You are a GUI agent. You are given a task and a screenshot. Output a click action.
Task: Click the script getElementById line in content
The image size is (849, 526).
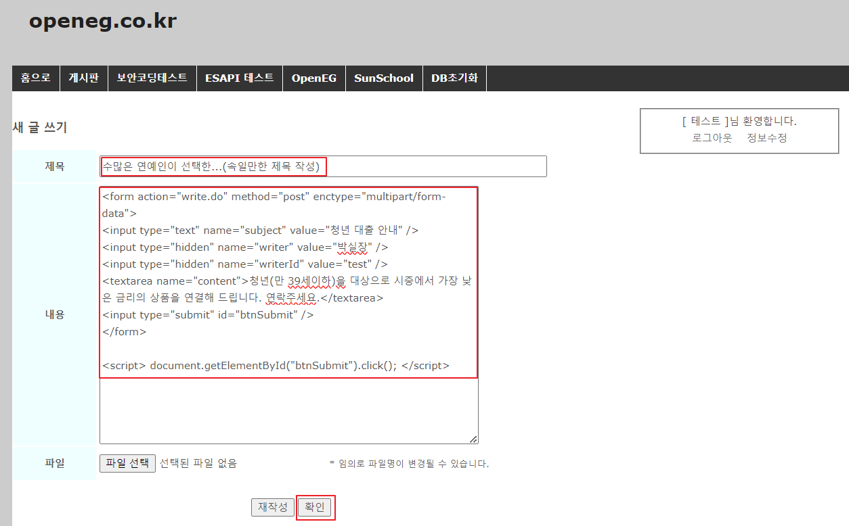click(276, 365)
